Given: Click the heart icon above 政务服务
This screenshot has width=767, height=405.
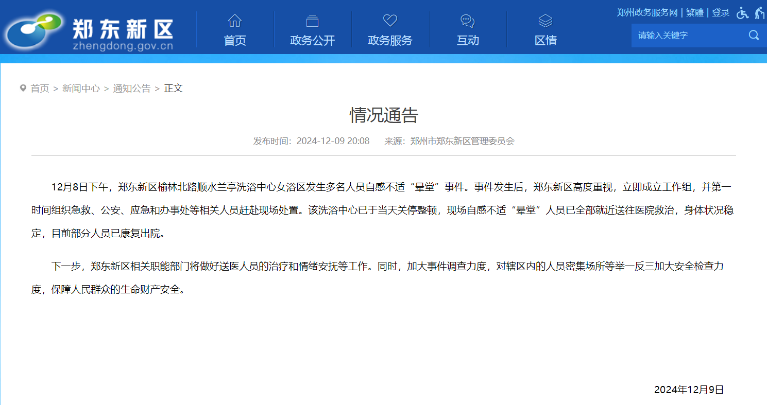Looking at the screenshot, I should pyautogui.click(x=390, y=21).
